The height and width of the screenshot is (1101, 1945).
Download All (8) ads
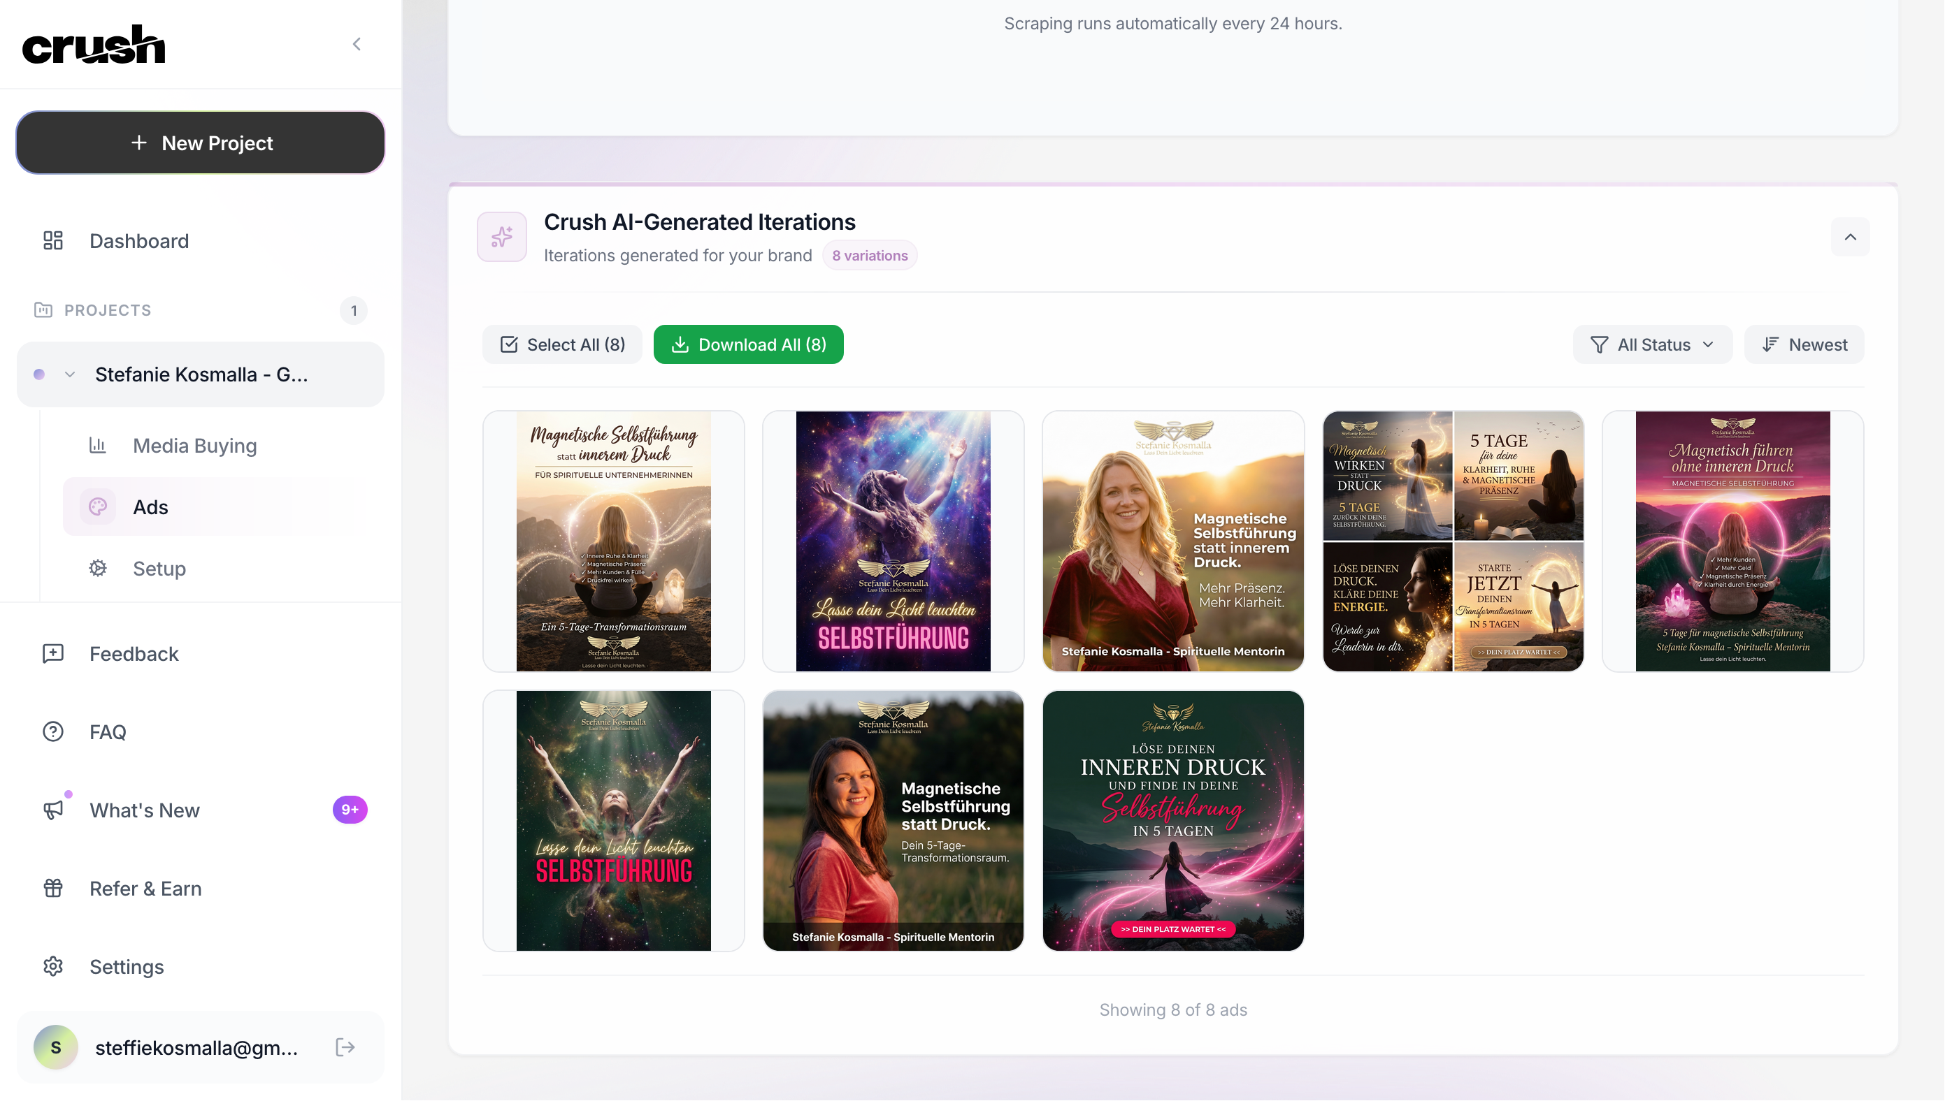(x=747, y=344)
